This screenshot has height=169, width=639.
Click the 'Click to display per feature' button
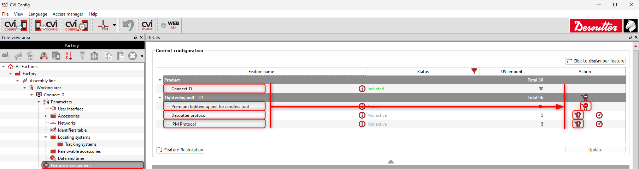pos(596,61)
